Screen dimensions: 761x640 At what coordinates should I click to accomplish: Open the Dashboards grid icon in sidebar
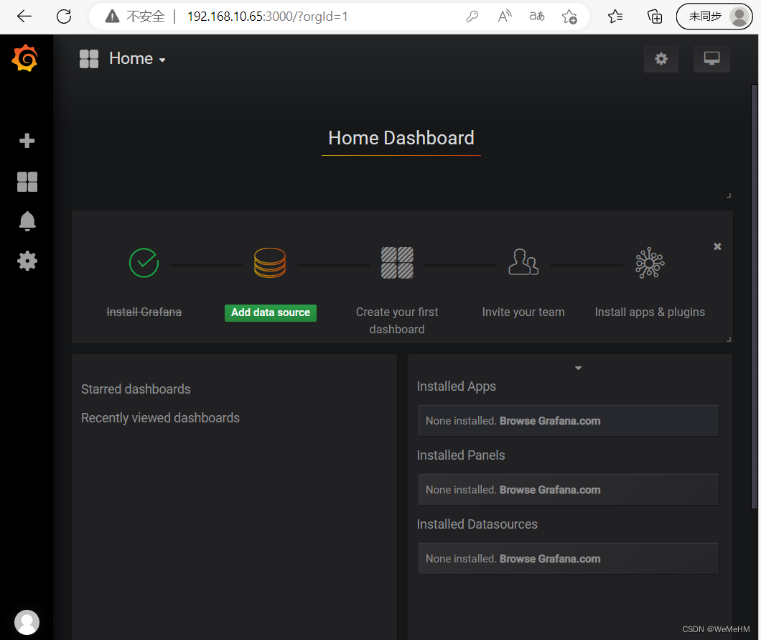click(27, 182)
